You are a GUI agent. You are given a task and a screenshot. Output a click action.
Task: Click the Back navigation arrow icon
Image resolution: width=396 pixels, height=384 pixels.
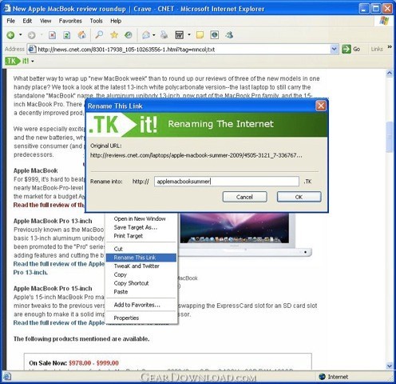pyautogui.click(x=10, y=35)
